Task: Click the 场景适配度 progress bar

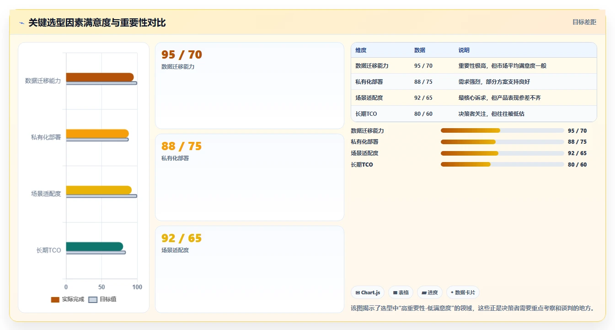Action: (502, 153)
